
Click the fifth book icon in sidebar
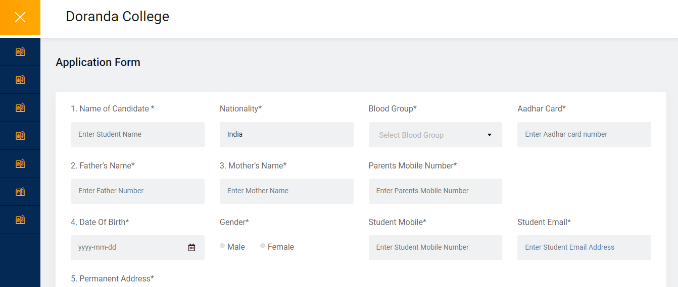pos(20,163)
